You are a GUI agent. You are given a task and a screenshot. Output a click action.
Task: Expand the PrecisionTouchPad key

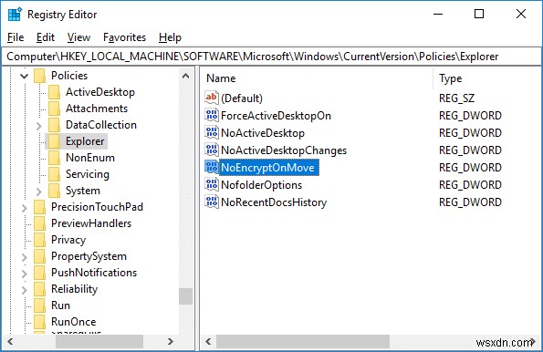point(25,208)
